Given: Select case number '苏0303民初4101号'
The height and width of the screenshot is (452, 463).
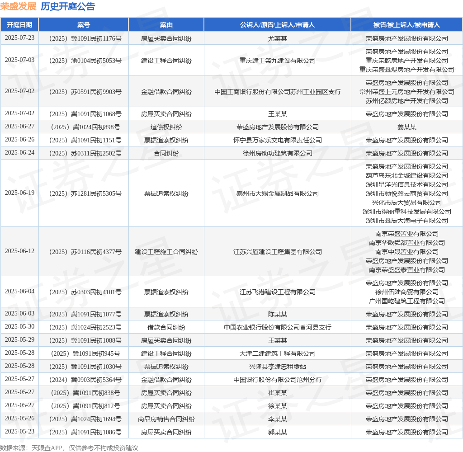Looking at the screenshot, I should click(x=96, y=292).
